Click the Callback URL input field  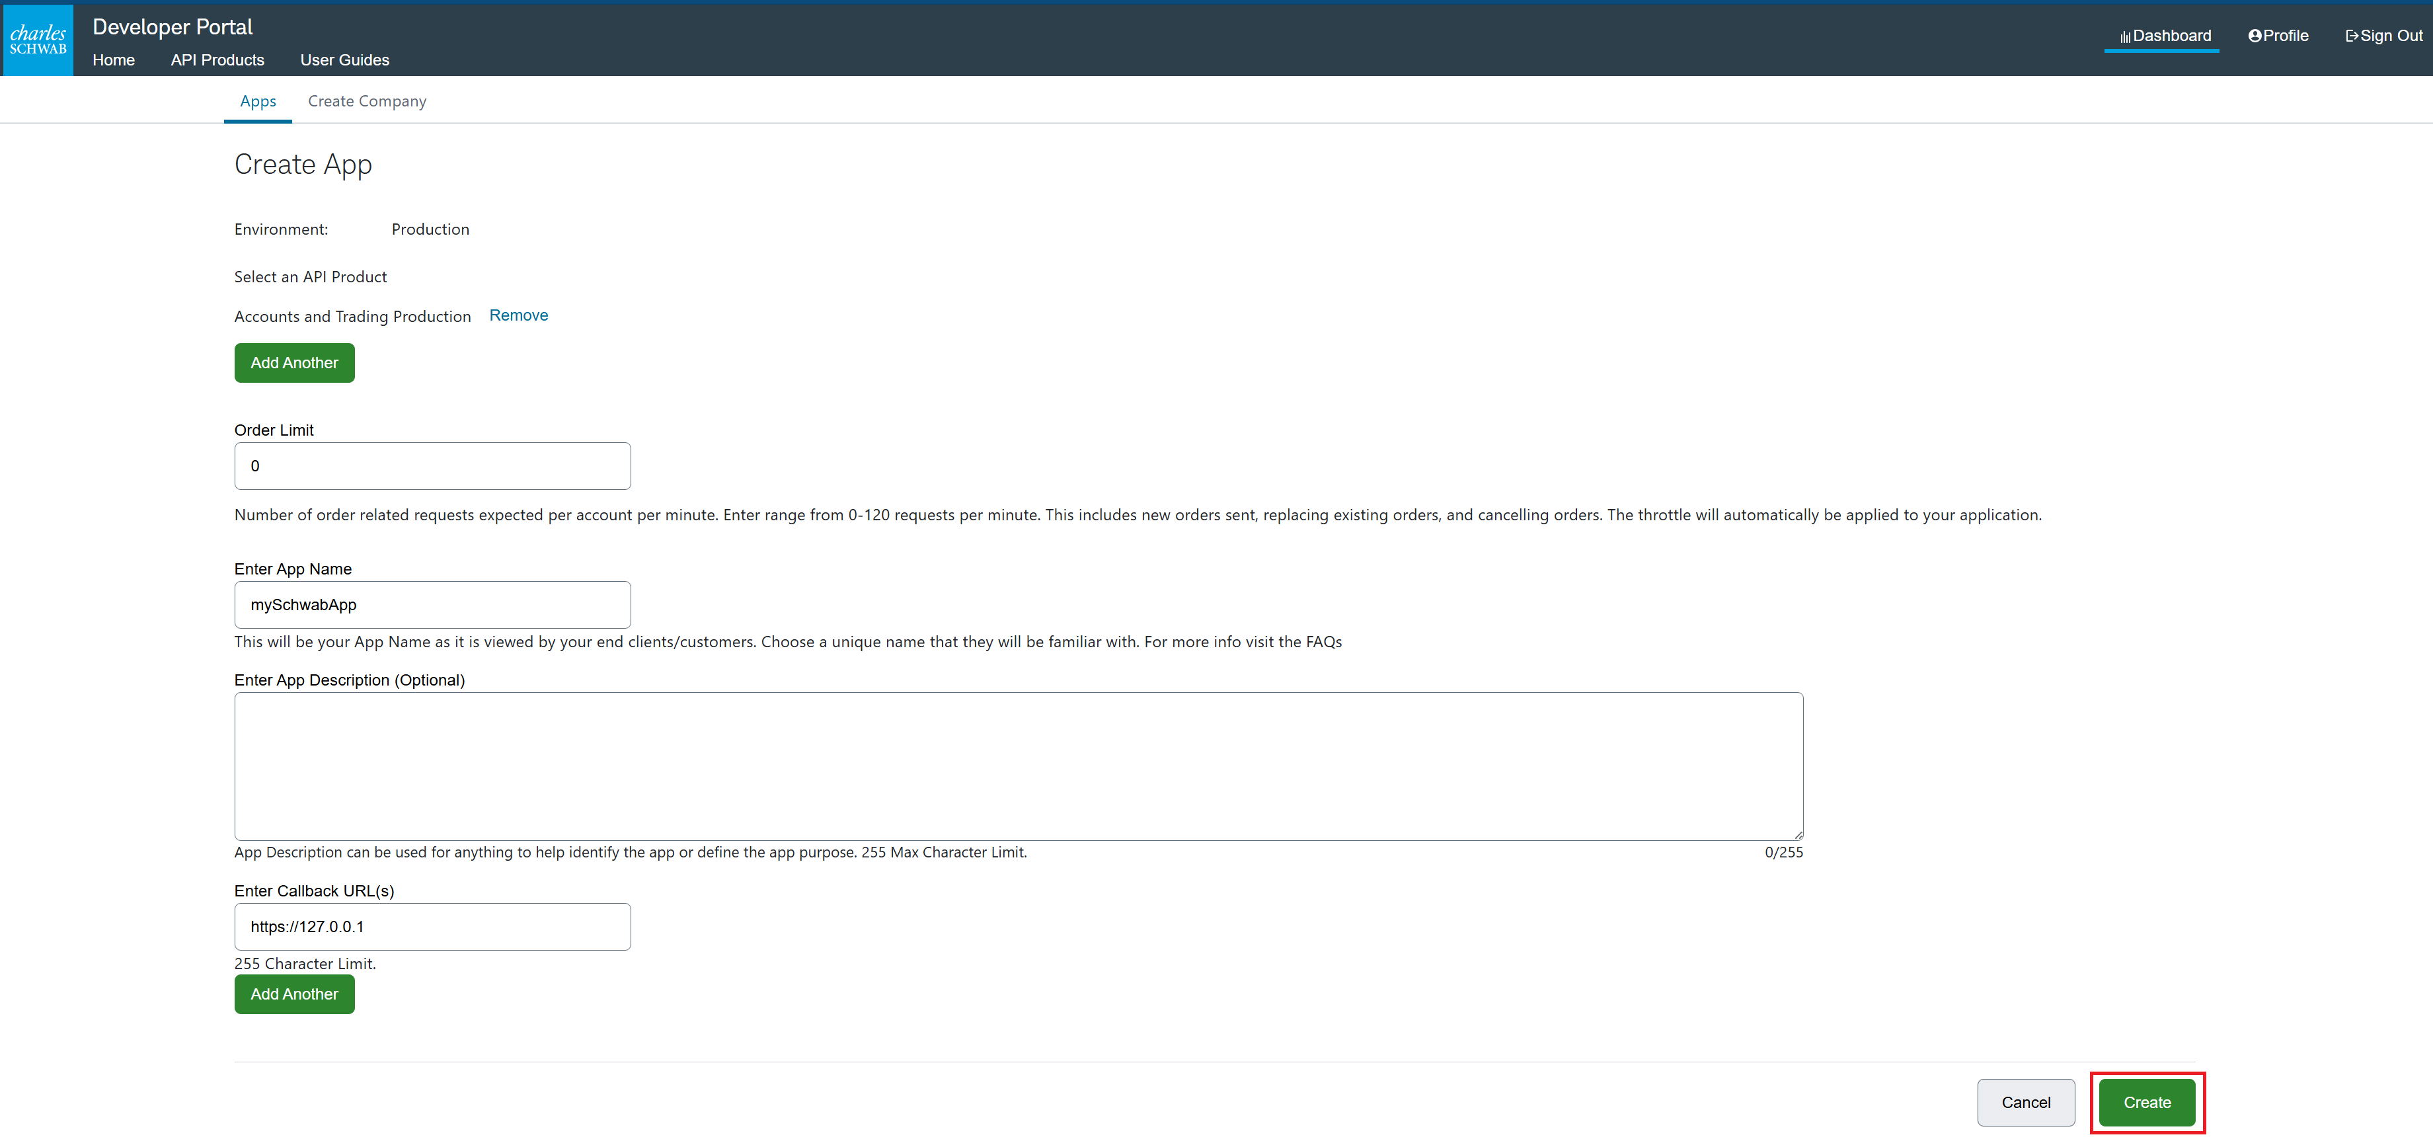[432, 927]
